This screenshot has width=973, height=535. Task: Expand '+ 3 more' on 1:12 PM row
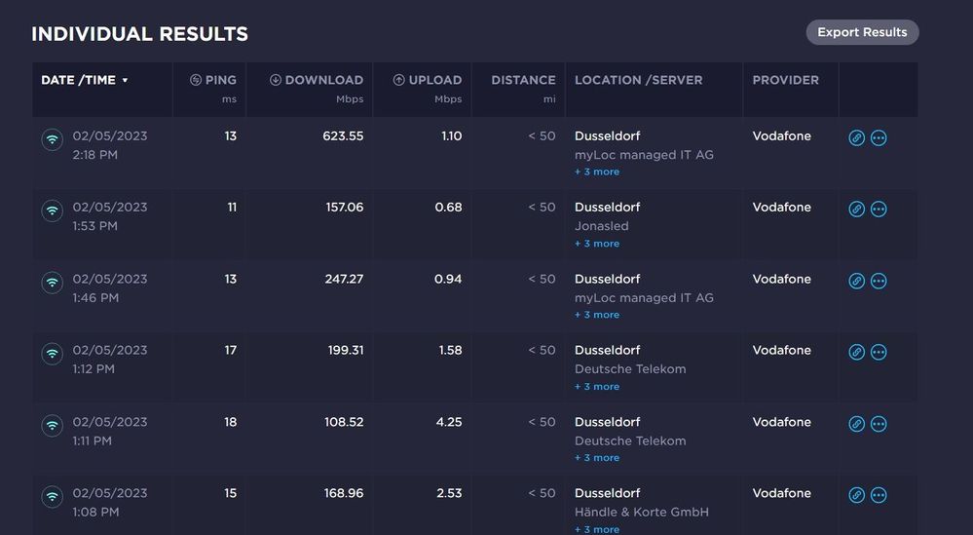point(597,386)
